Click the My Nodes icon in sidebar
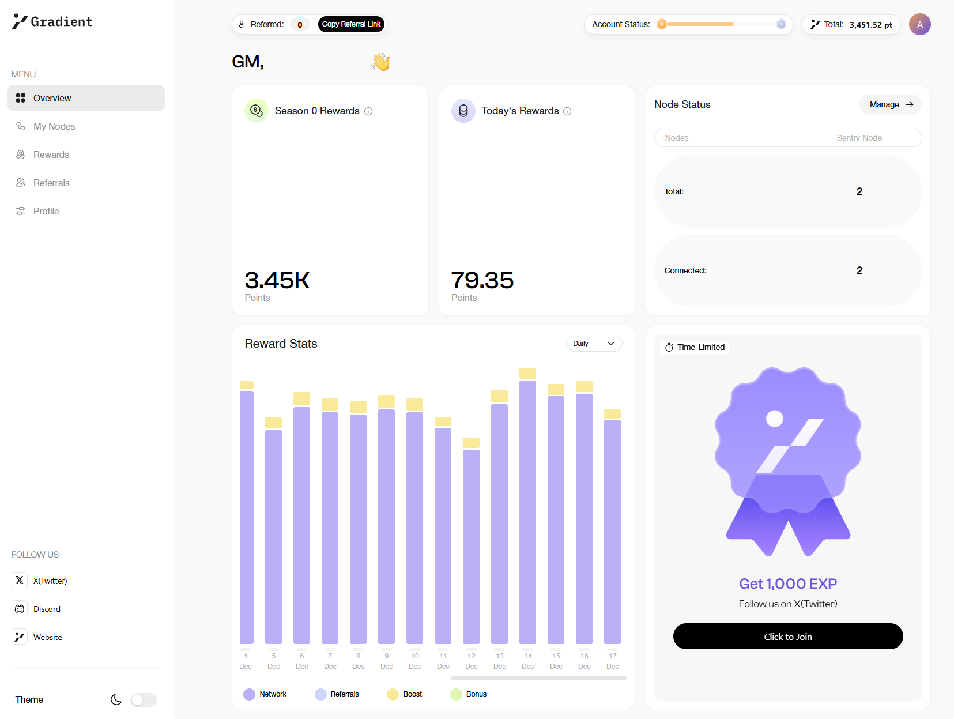The height and width of the screenshot is (719, 954). click(21, 126)
